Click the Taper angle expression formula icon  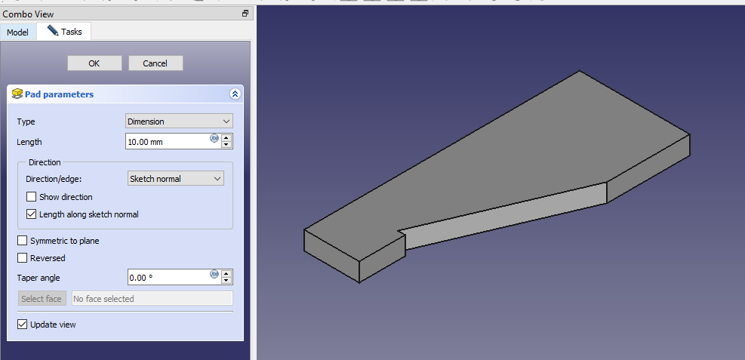pyautogui.click(x=214, y=275)
